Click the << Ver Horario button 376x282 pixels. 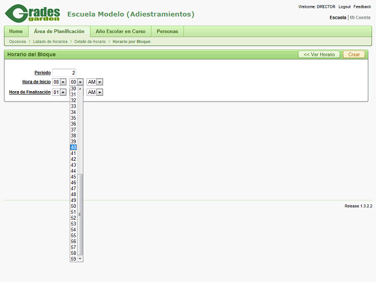(319, 54)
